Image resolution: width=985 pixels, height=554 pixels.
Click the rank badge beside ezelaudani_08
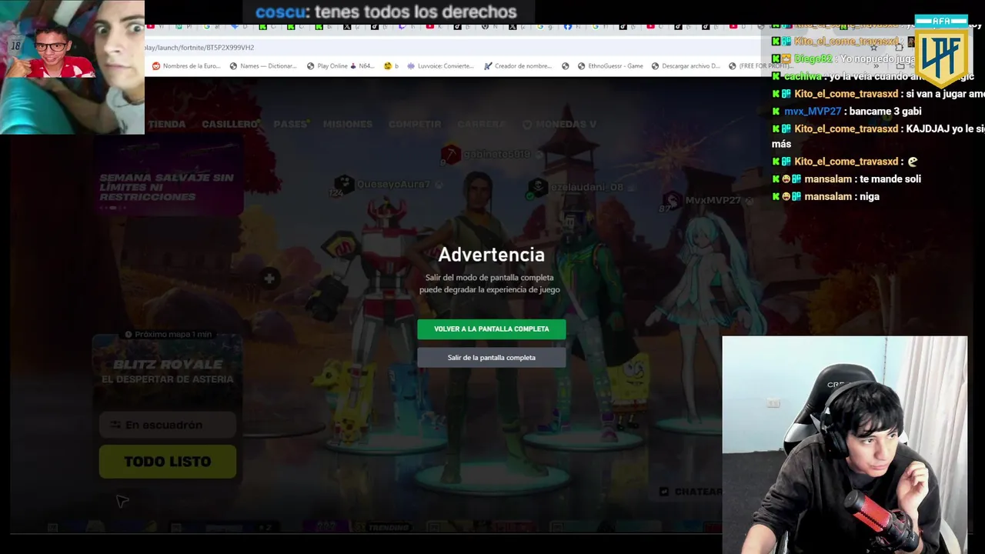pyautogui.click(x=537, y=187)
